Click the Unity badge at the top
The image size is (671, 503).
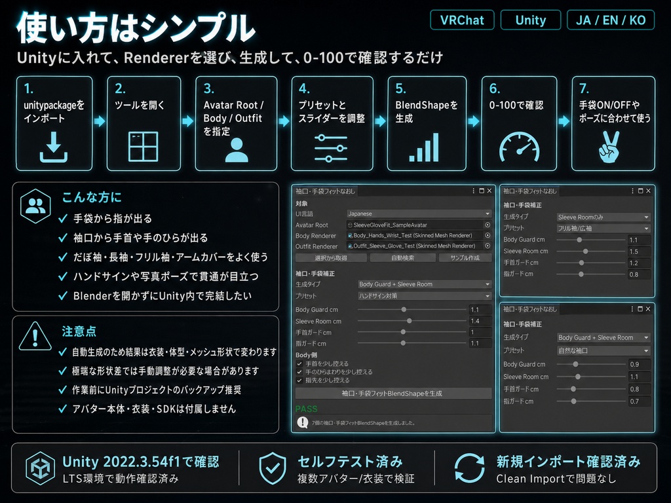click(x=531, y=20)
